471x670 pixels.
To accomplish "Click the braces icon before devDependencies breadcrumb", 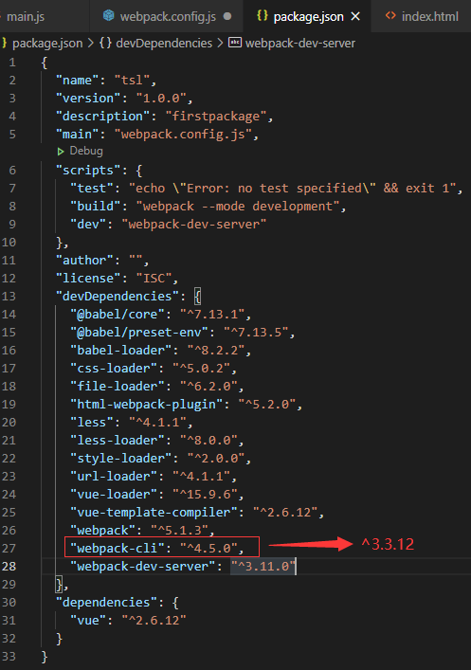I will 105,44.
